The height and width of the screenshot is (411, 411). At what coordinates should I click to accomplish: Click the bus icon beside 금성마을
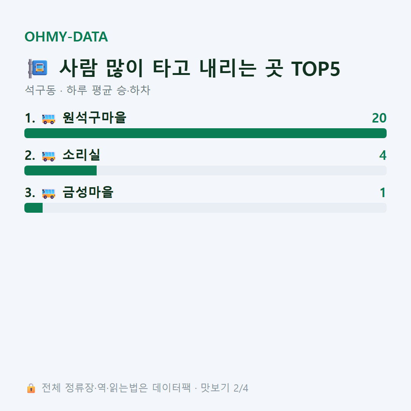point(49,193)
